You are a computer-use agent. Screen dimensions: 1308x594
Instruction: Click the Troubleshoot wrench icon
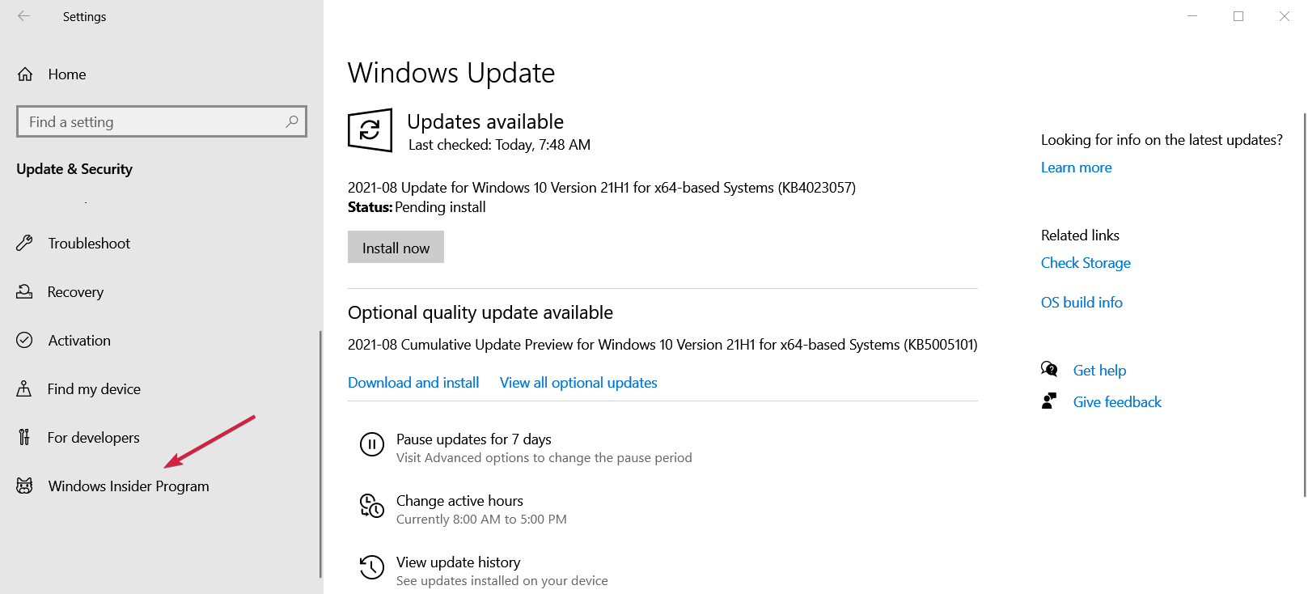(25, 243)
